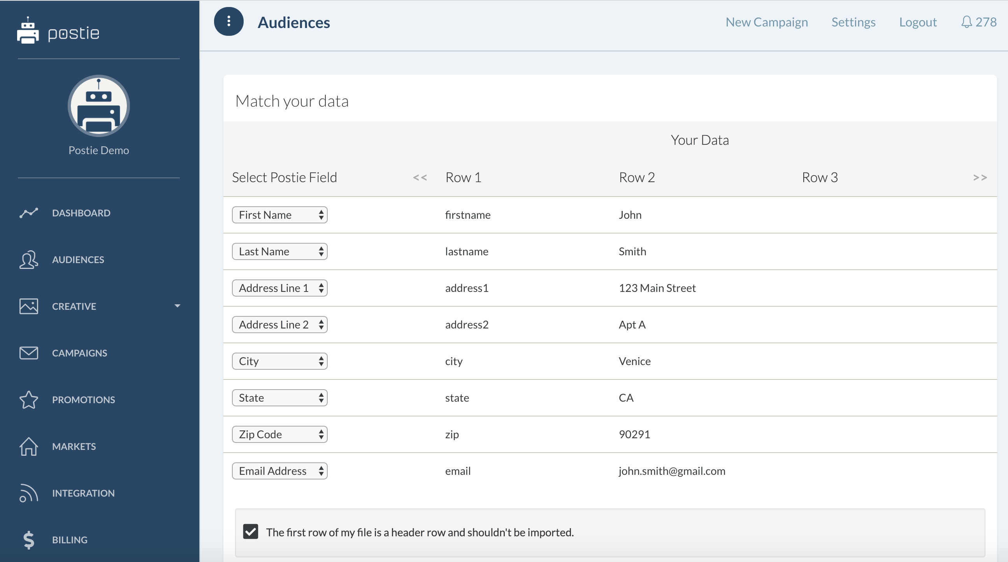1008x562 pixels.
Task: Click the Logout link
Action: point(918,22)
